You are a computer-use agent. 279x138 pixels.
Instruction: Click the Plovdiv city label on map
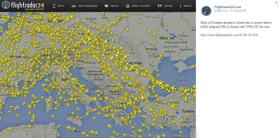132,92
